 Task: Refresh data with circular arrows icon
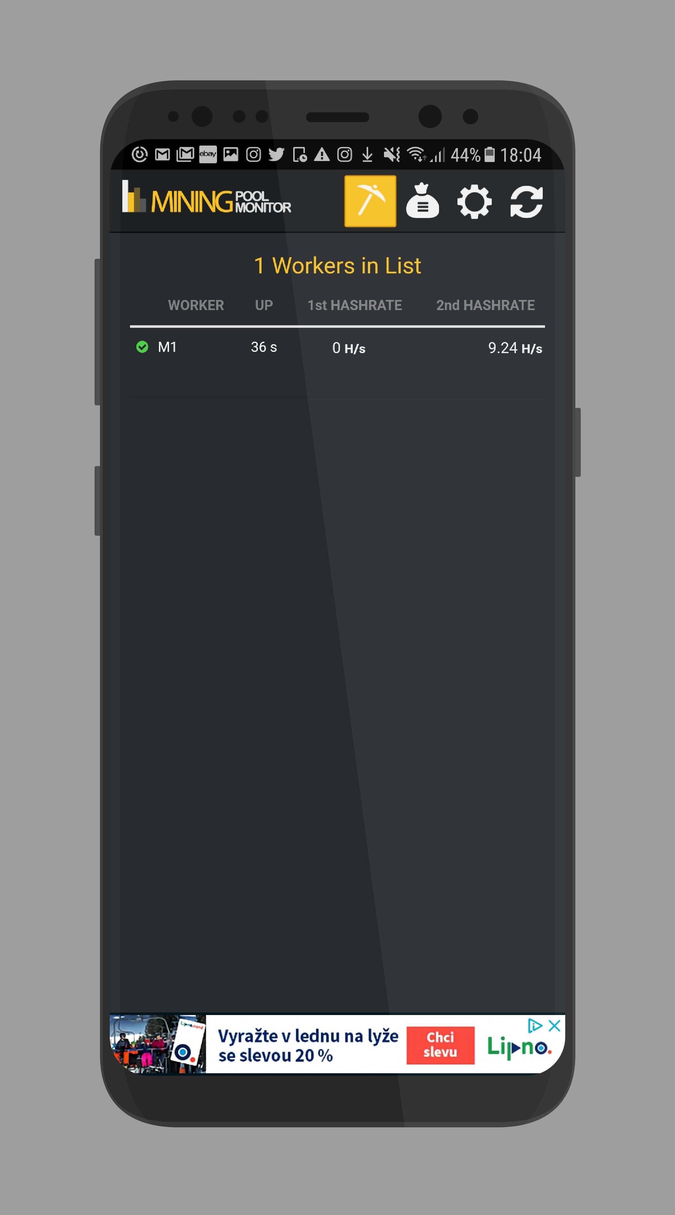point(527,202)
